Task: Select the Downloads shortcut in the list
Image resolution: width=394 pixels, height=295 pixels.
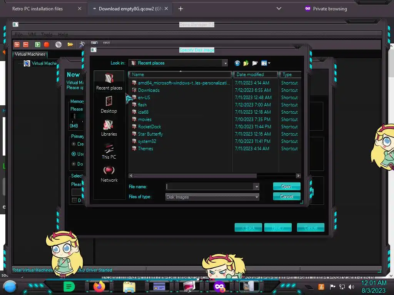Action: [x=149, y=90]
